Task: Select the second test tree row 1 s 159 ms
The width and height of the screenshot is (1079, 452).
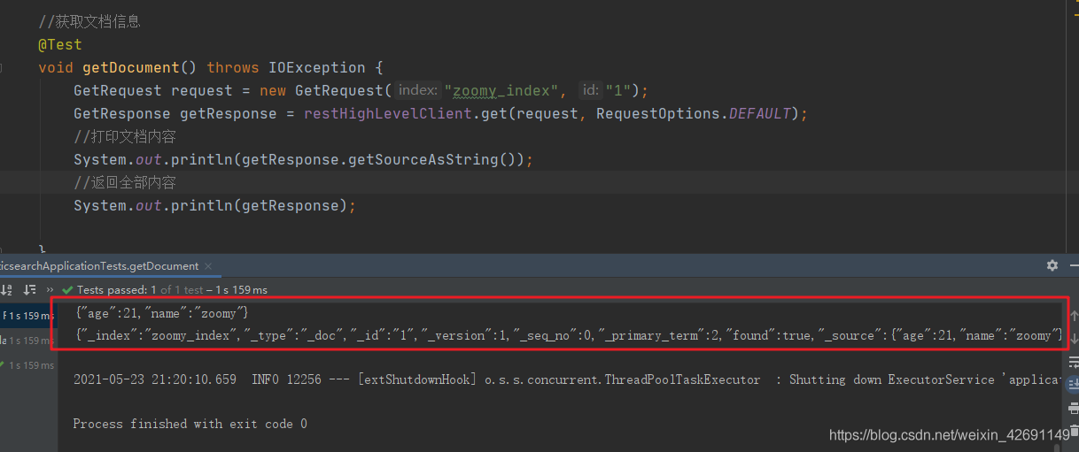Action: click(27, 341)
